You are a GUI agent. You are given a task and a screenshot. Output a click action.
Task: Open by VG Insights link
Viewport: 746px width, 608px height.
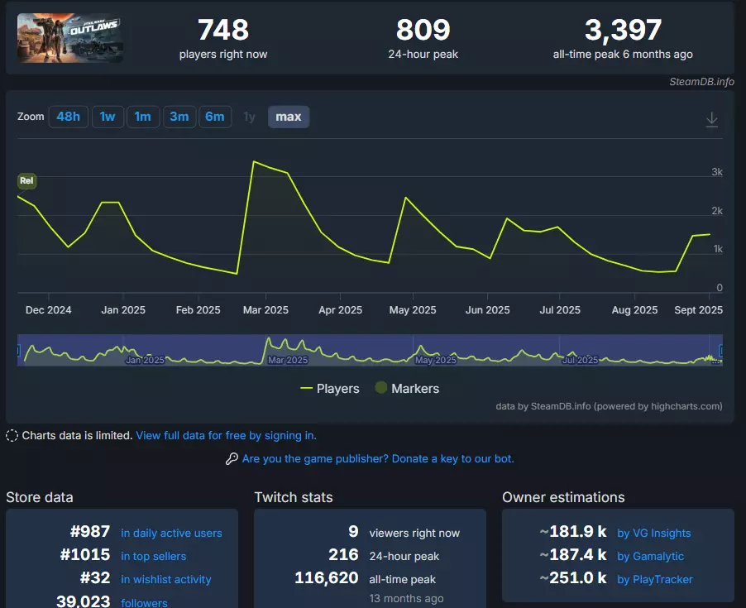coord(653,533)
